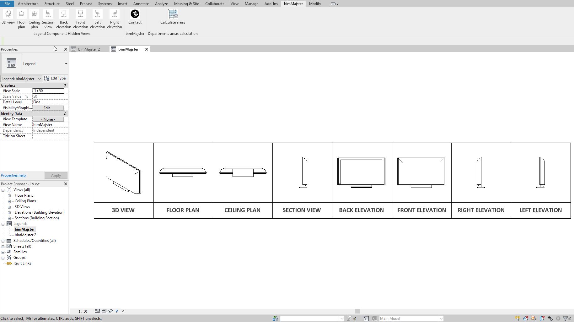Open the 'Legend: bimMajster' instance dropdown
The width and height of the screenshot is (574, 322).
(21, 79)
